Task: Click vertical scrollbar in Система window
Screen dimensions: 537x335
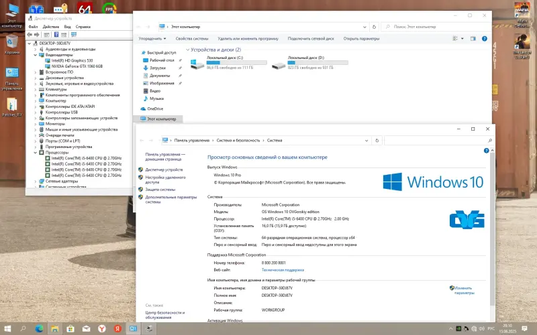Action: [x=492, y=229]
